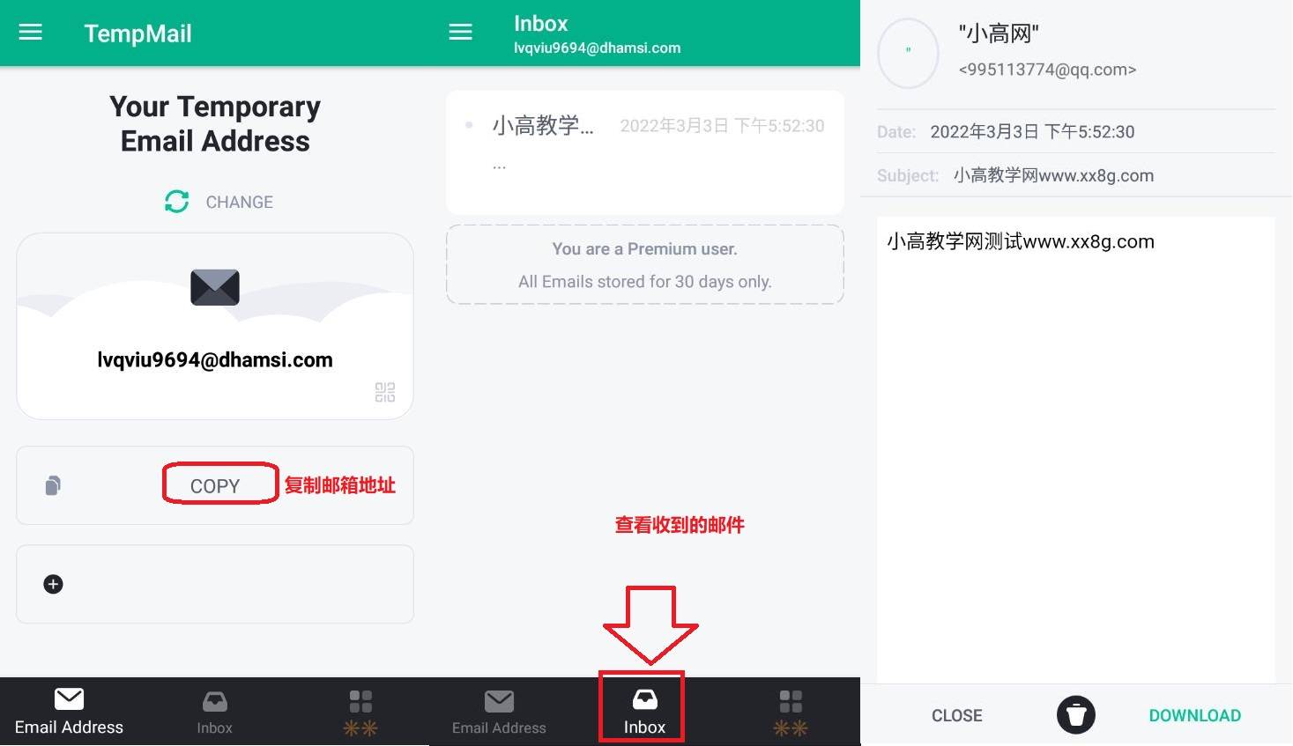Click the black plus circle icon
Screen dimensions: 1293x746
click(x=53, y=584)
